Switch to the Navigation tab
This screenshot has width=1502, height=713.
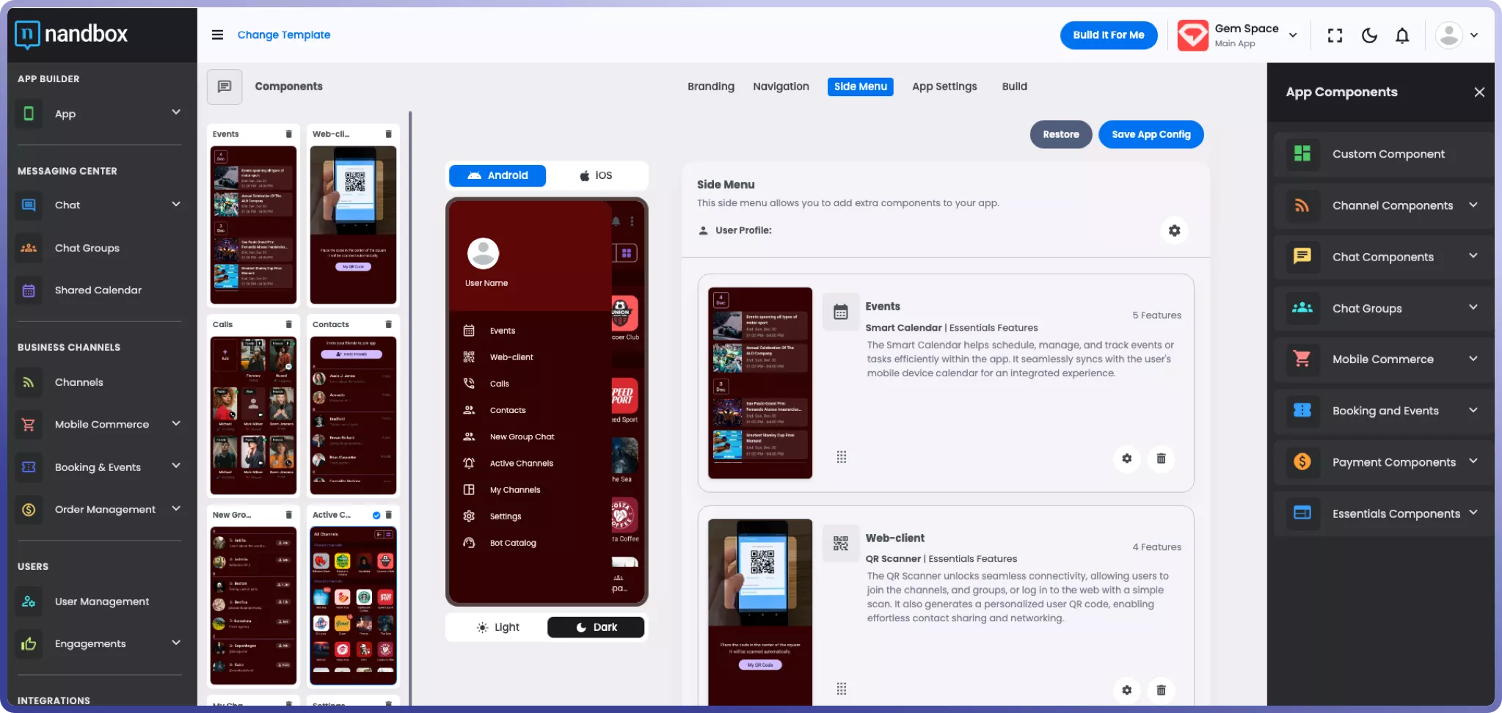781,87
